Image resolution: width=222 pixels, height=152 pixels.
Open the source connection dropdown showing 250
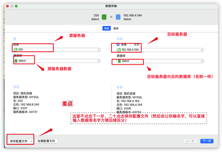point(57,50)
